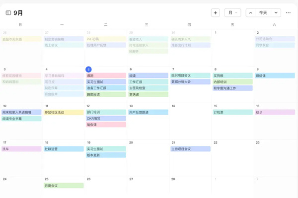Toggle the sidebar panel icon beside 9月
Image resolution: width=298 pixels, height=198 pixels.
click(x=8, y=13)
